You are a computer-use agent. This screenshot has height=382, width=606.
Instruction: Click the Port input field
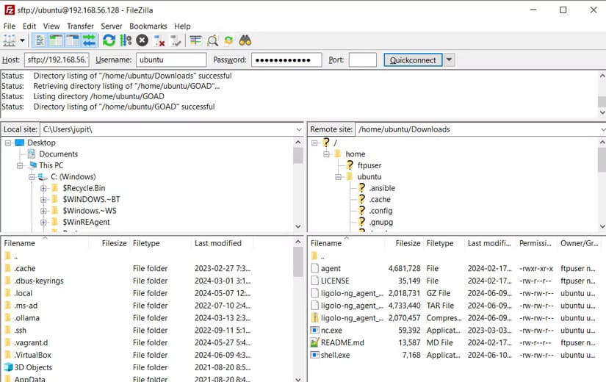[x=362, y=60]
